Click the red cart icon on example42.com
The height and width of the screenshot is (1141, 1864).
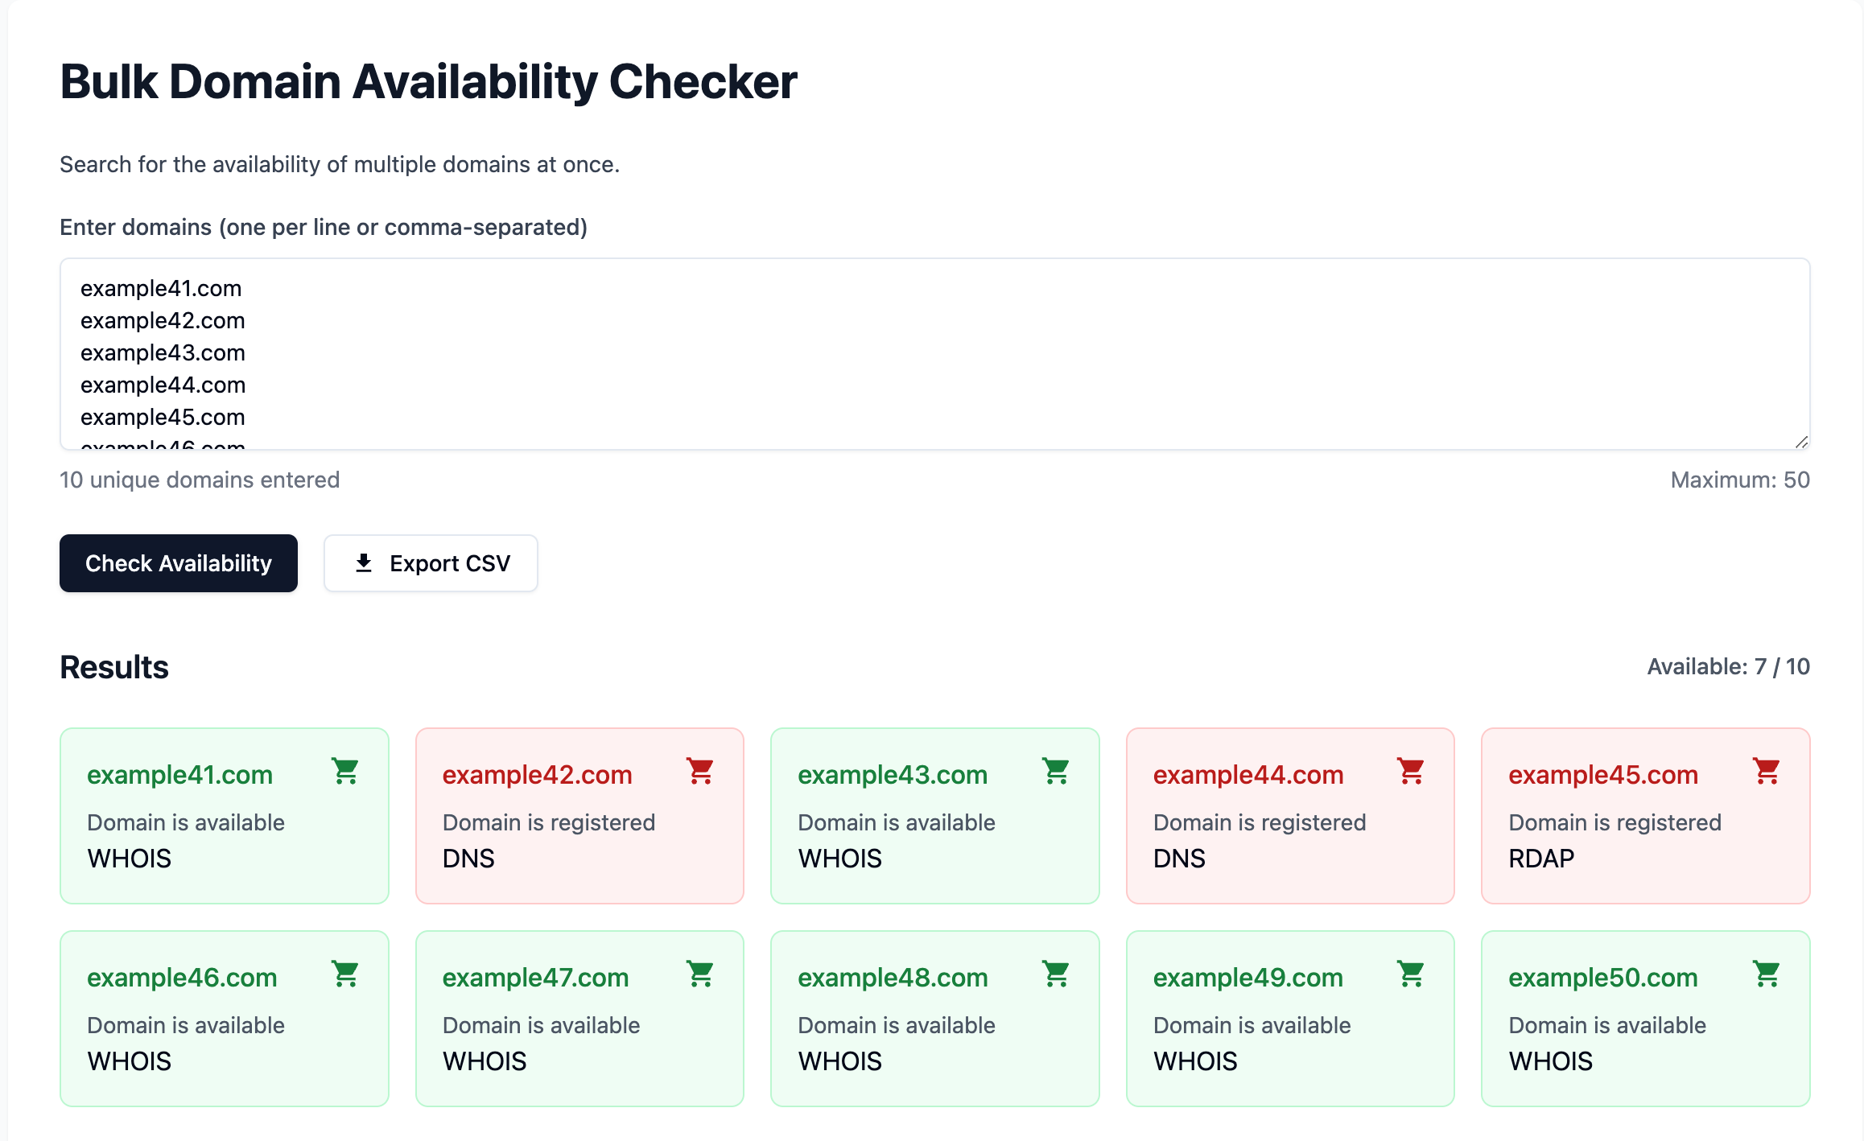[700, 771]
